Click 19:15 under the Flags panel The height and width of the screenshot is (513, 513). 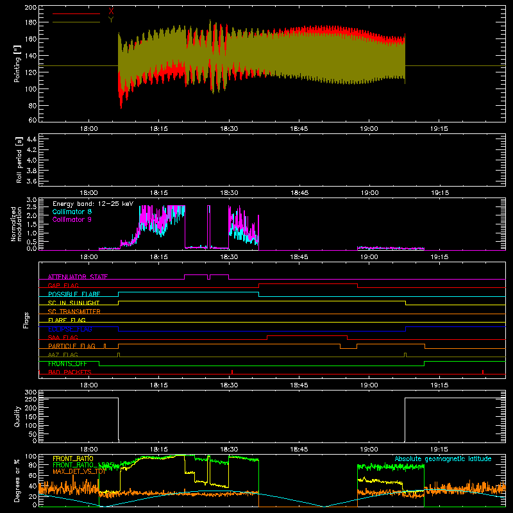tap(439, 385)
